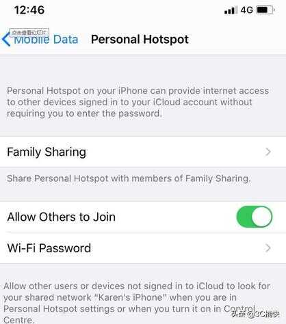Tap the Mobile Data back label text
The image size is (286, 324).
click(46, 40)
